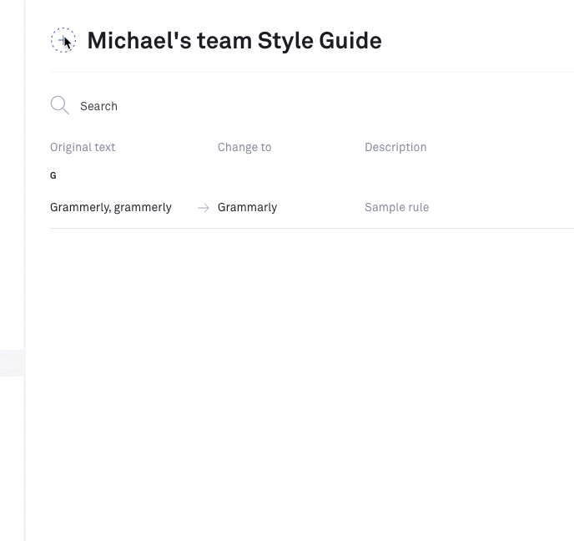Click the empty right end of the Grammarly row
The image size is (574, 541).
(x=526, y=207)
